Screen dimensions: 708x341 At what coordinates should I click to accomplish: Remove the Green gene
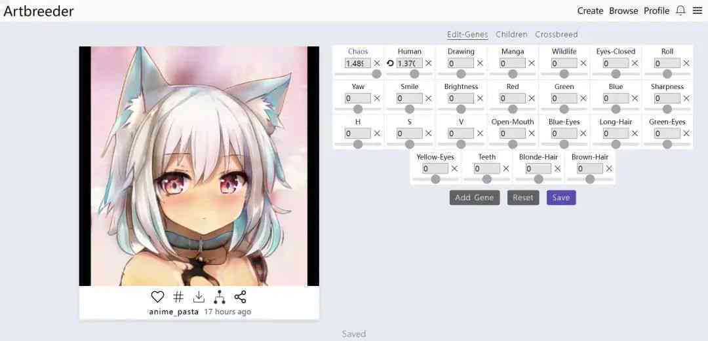583,98
